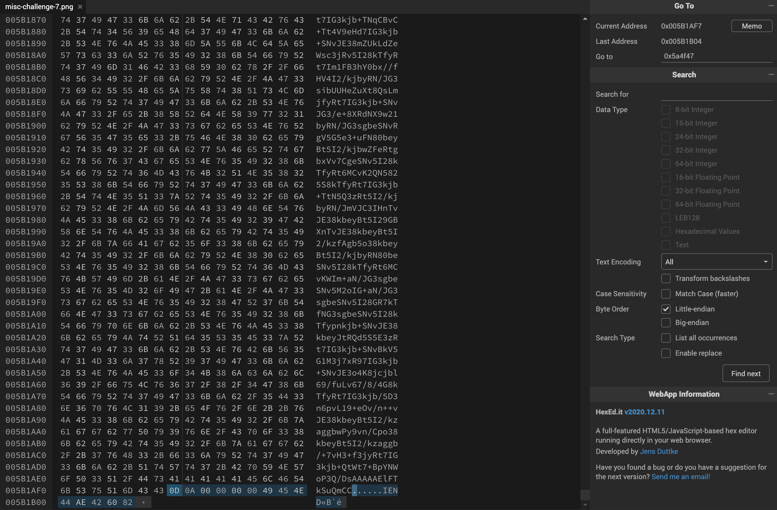Open the Jens Duttke link

pyautogui.click(x=659, y=451)
